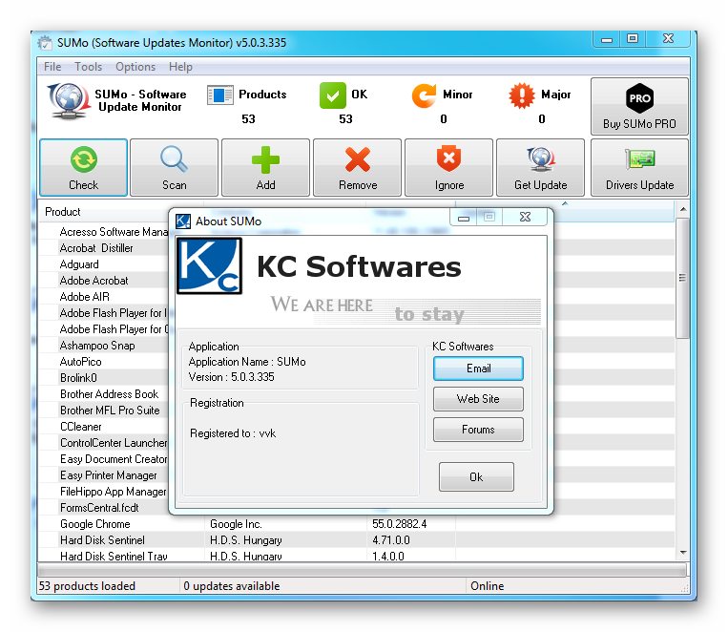
Task: Click the scrollbar down arrow
Action: point(683,553)
